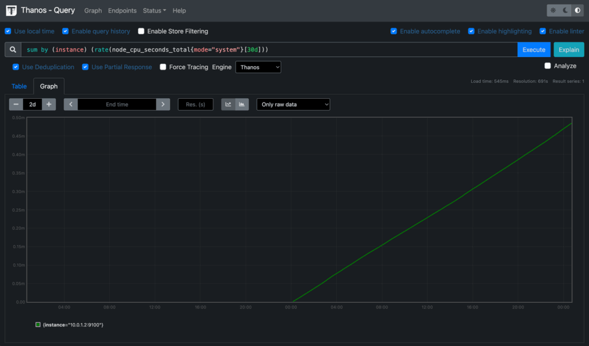The image size is (589, 346).
Task: Click the Load time: 545ms text
Action: point(489,81)
